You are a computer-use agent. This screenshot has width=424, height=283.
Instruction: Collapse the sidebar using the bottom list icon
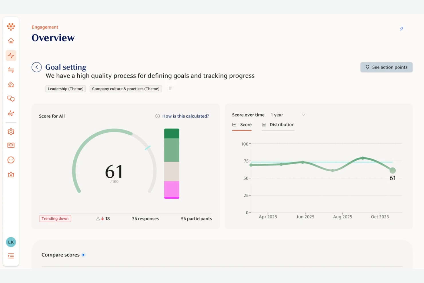click(11, 256)
